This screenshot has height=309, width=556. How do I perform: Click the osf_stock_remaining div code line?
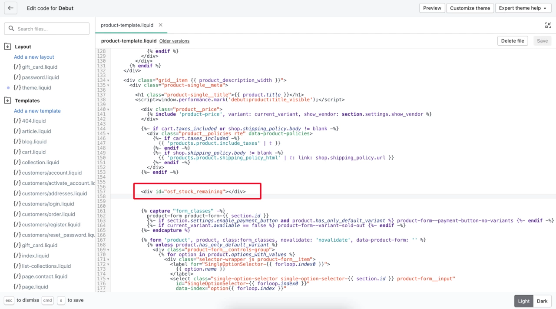coord(193,192)
